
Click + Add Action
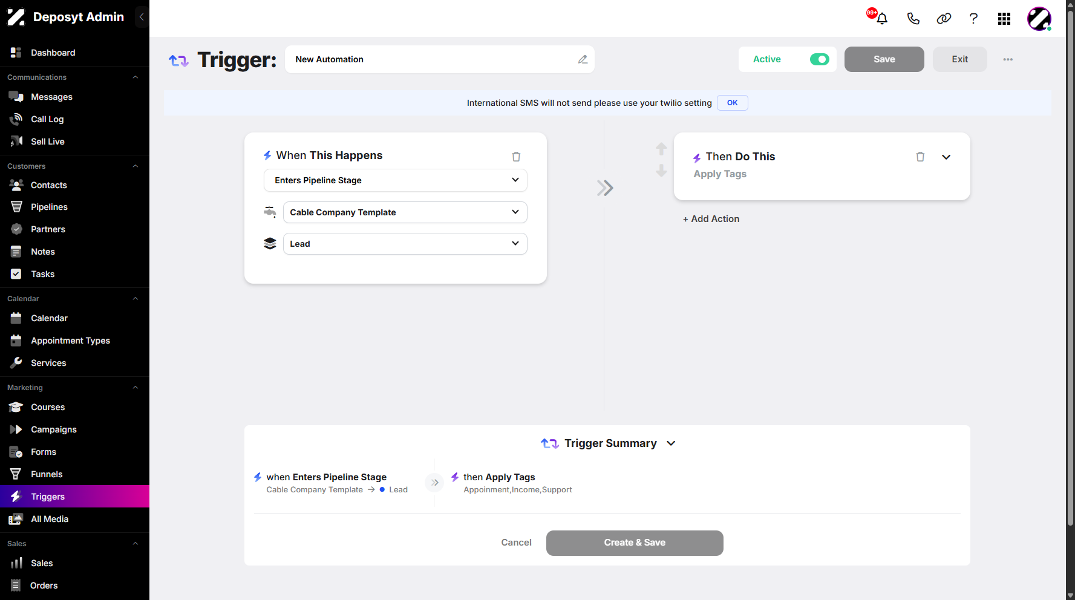tap(711, 219)
